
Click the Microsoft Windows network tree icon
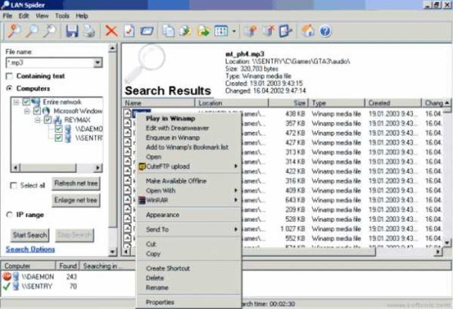(x=46, y=111)
